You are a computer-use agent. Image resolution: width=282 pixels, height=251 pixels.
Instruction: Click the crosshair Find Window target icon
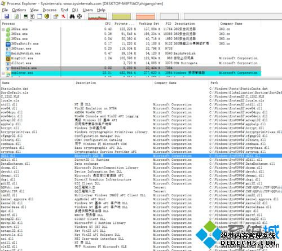(80, 16)
